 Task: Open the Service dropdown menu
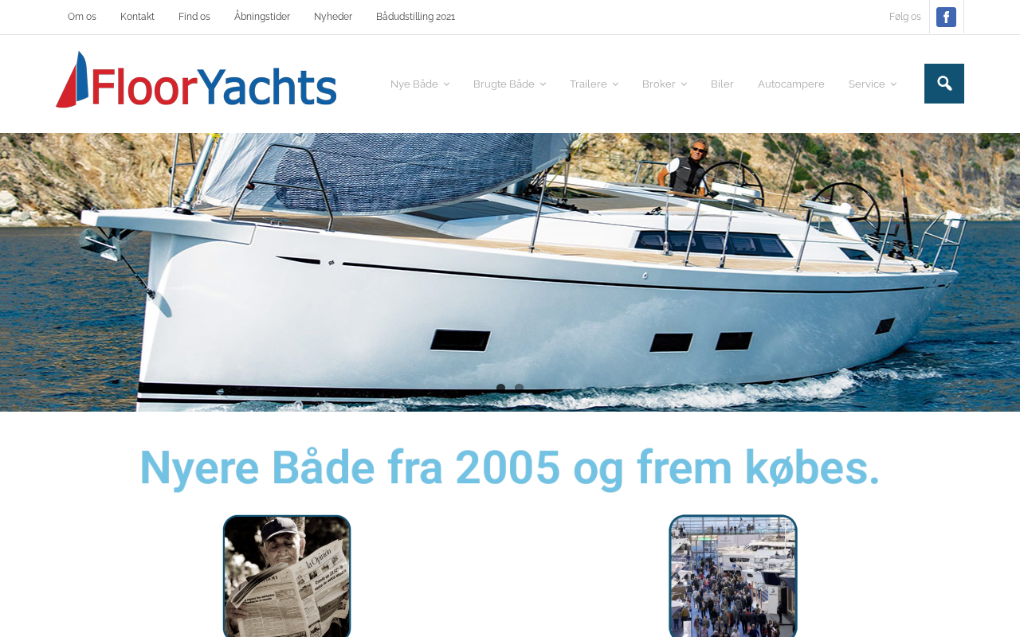pyautogui.click(x=873, y=84)
